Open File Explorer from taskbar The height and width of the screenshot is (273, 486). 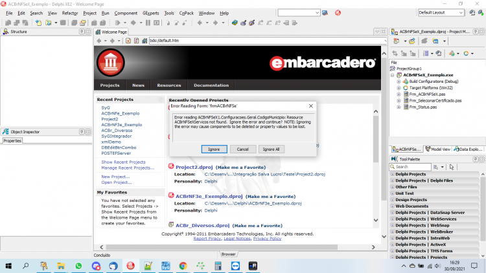pyautogui.click(x=61, y=266)
